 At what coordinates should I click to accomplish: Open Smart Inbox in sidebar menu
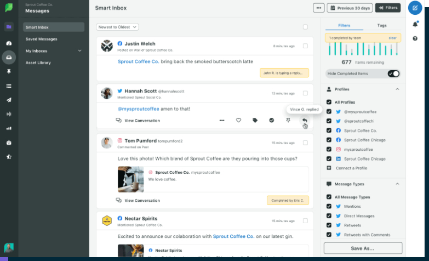(x=54, y=27)
